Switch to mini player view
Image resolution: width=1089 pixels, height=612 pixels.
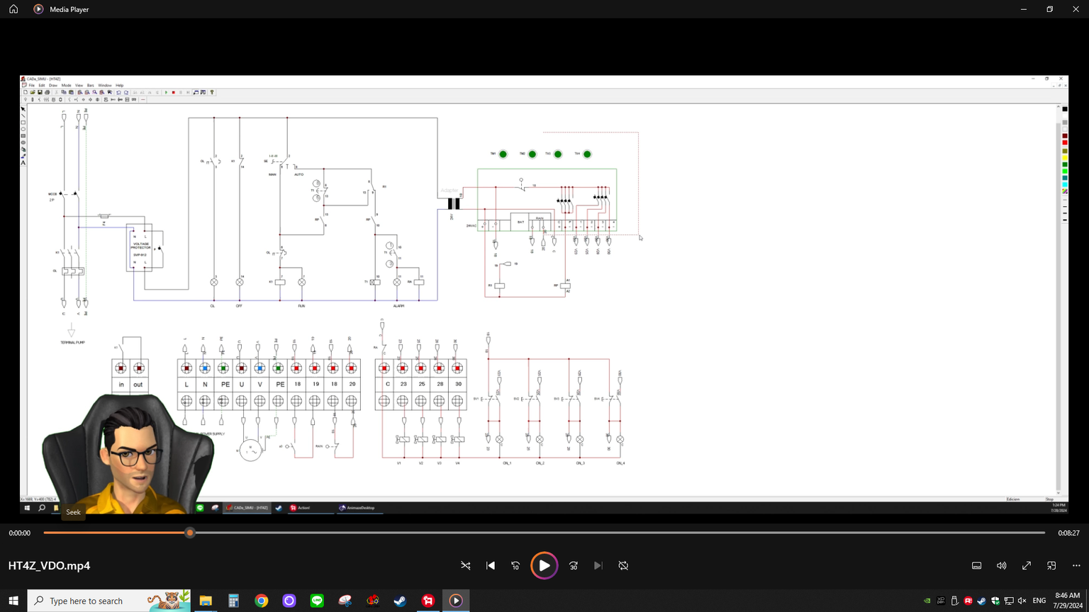pyautogui.click(x=1051, y=566)
